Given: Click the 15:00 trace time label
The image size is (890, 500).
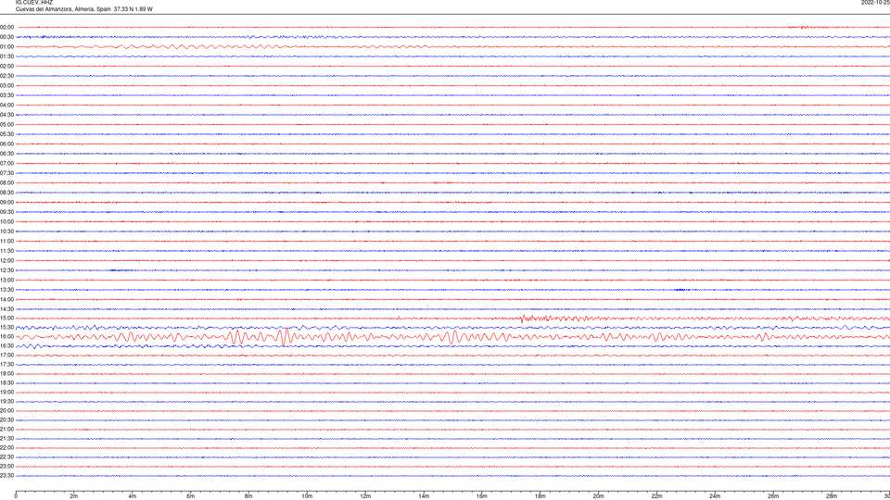Looking at the screenshot, I should point(6,318).
